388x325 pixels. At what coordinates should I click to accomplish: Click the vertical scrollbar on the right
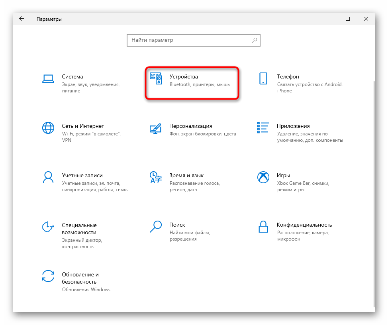point(373,191)
